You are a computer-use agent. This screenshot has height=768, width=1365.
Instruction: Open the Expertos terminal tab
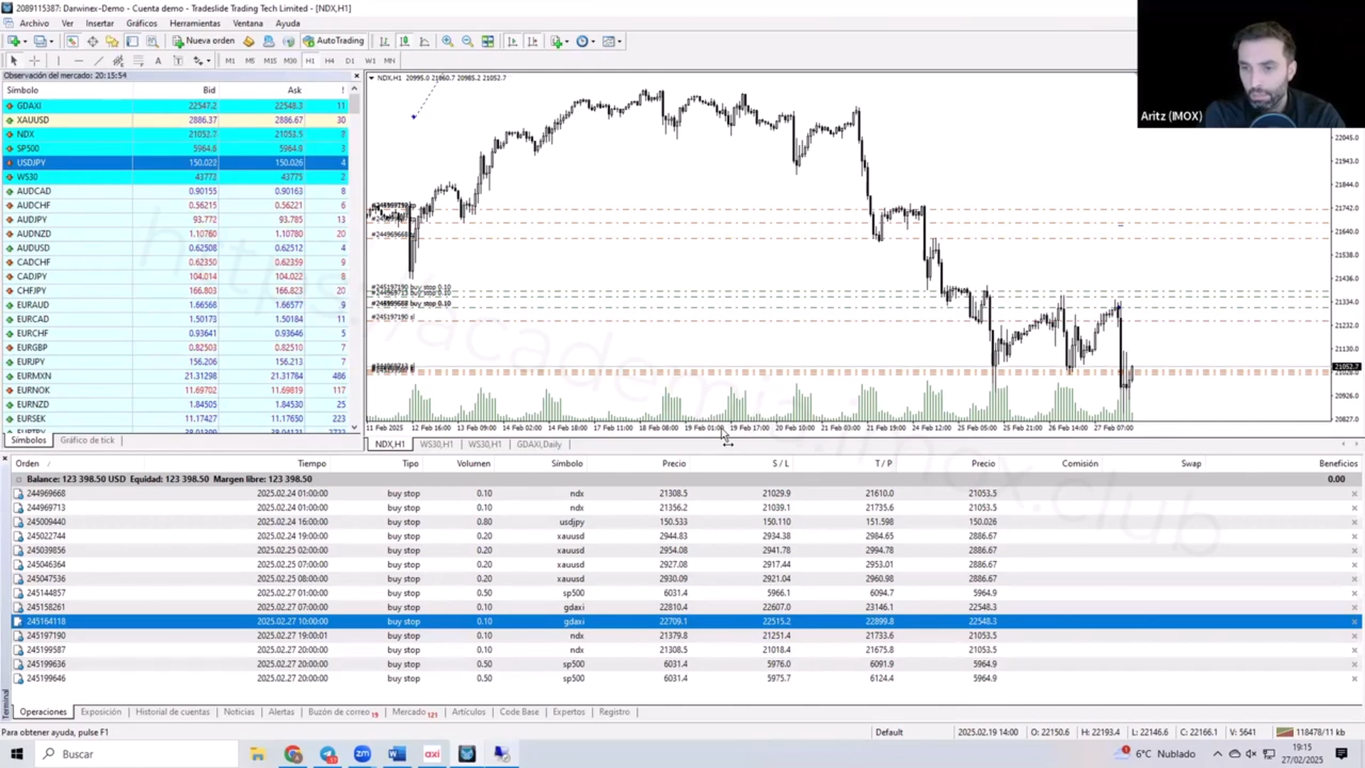click(569, 712)
